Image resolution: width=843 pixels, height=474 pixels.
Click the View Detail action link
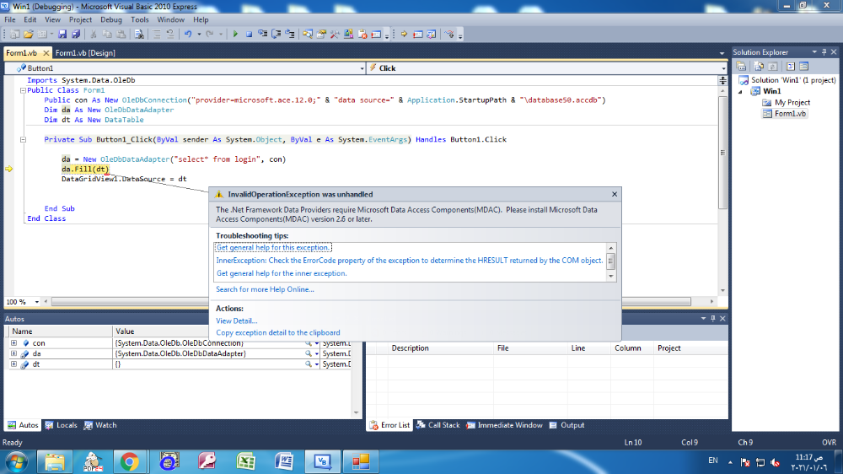[237, 320]
